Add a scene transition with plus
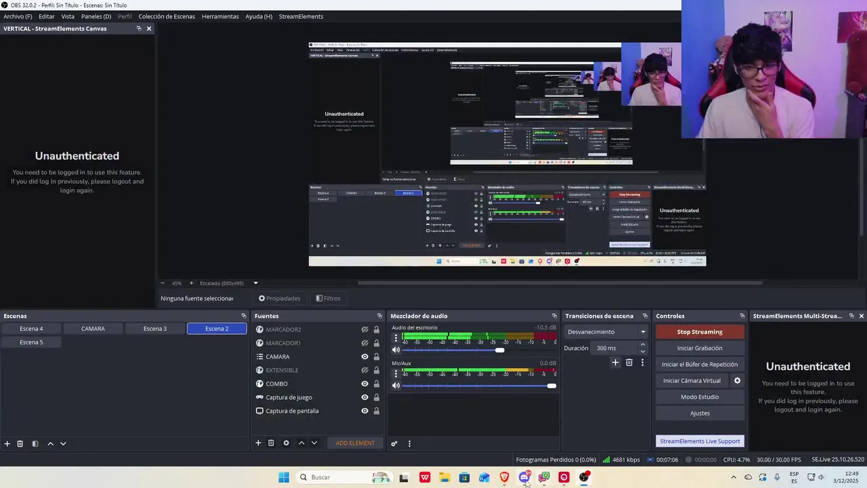The image size is (867, 488). [x=615, y=363]
